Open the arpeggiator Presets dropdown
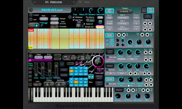This screenshot has width=182, height=109. coord(125,11)
